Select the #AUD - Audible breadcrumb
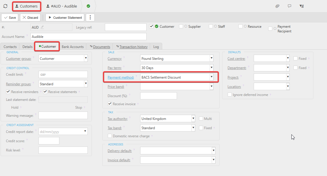 pyautogui.click(x=61, y=6)
